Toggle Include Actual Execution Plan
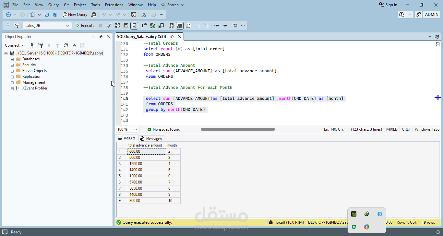Image resolution: width=443 pixels, height=236 pixels. pyautogui.click(x=144, y=26)
